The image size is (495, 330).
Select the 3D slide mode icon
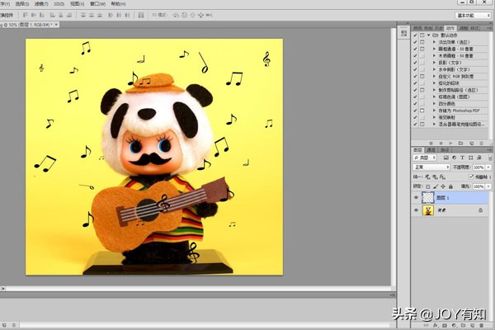tap(200, 15)
